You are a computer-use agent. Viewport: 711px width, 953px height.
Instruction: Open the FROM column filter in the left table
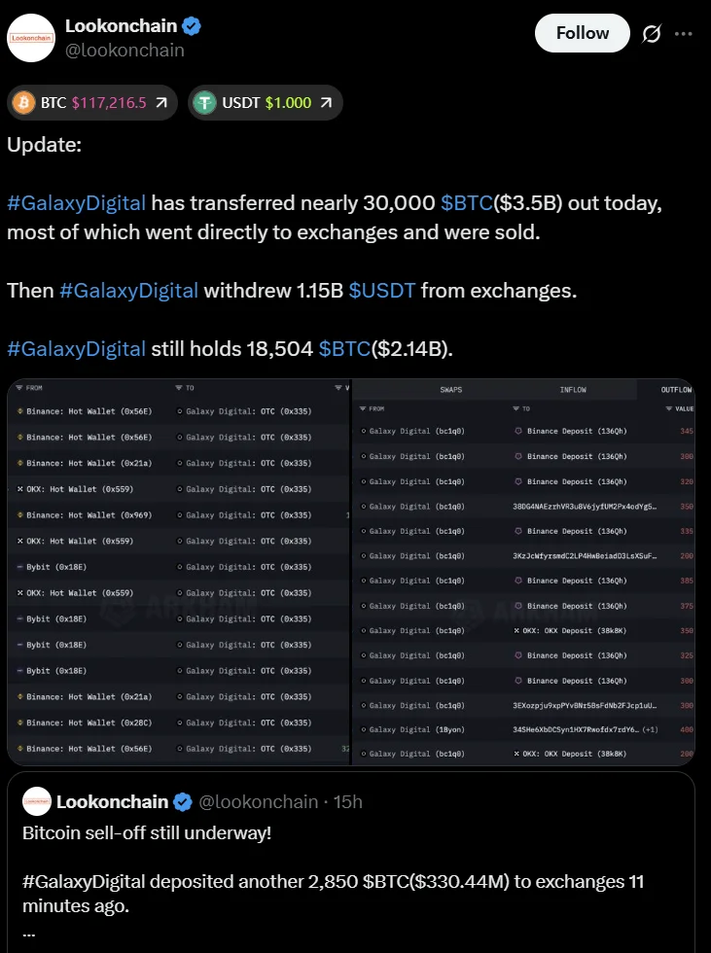point(29,388)
